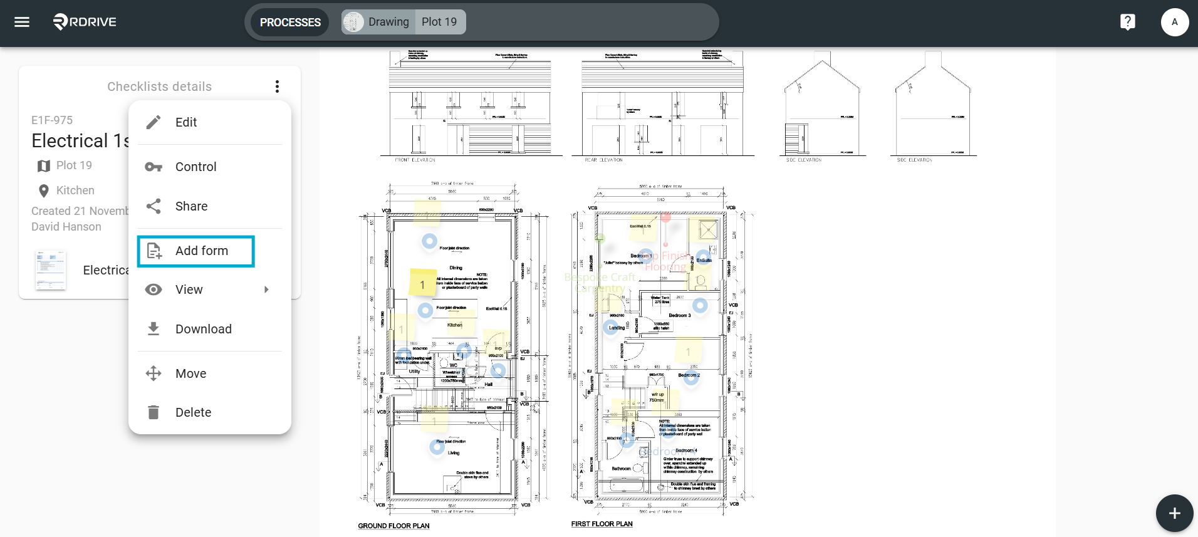Screen dimensions: 1198x537
Task: Click the 'GROUND FLOOR PLAN' label
Action: tap(393, 526)
